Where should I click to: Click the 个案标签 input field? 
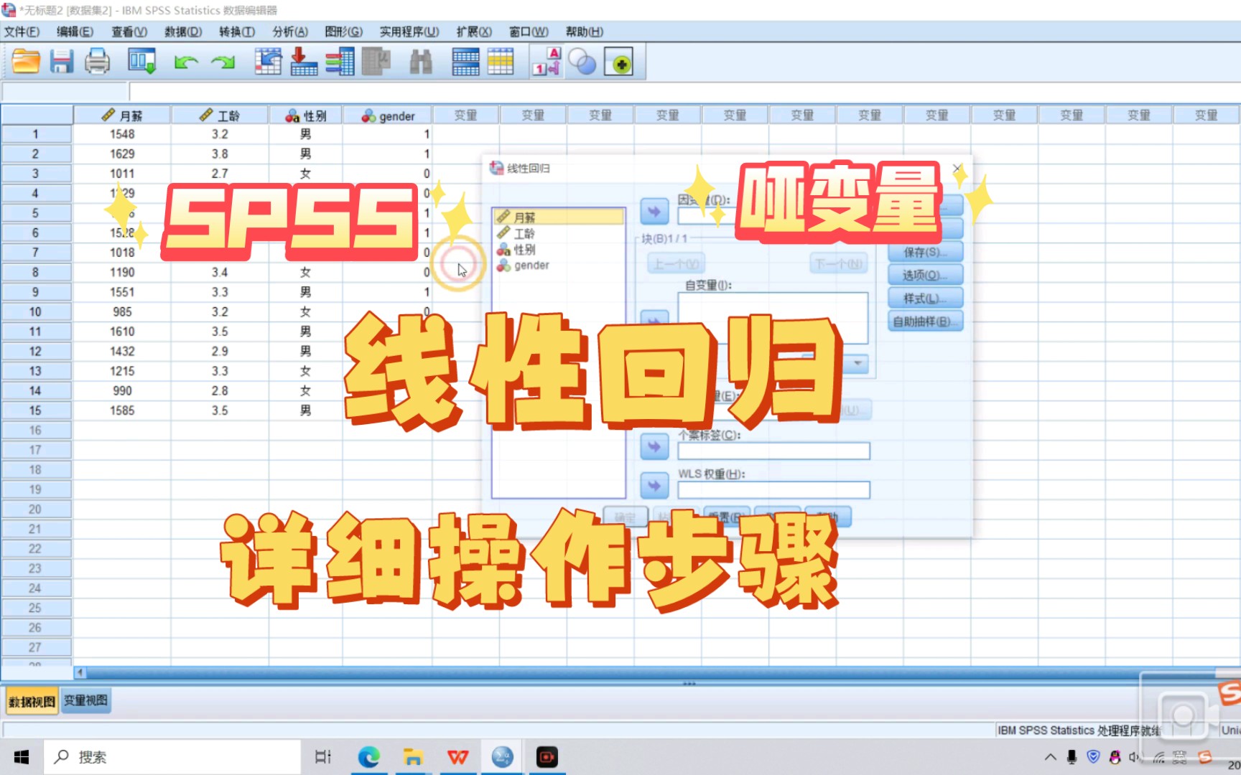point(773,451)
